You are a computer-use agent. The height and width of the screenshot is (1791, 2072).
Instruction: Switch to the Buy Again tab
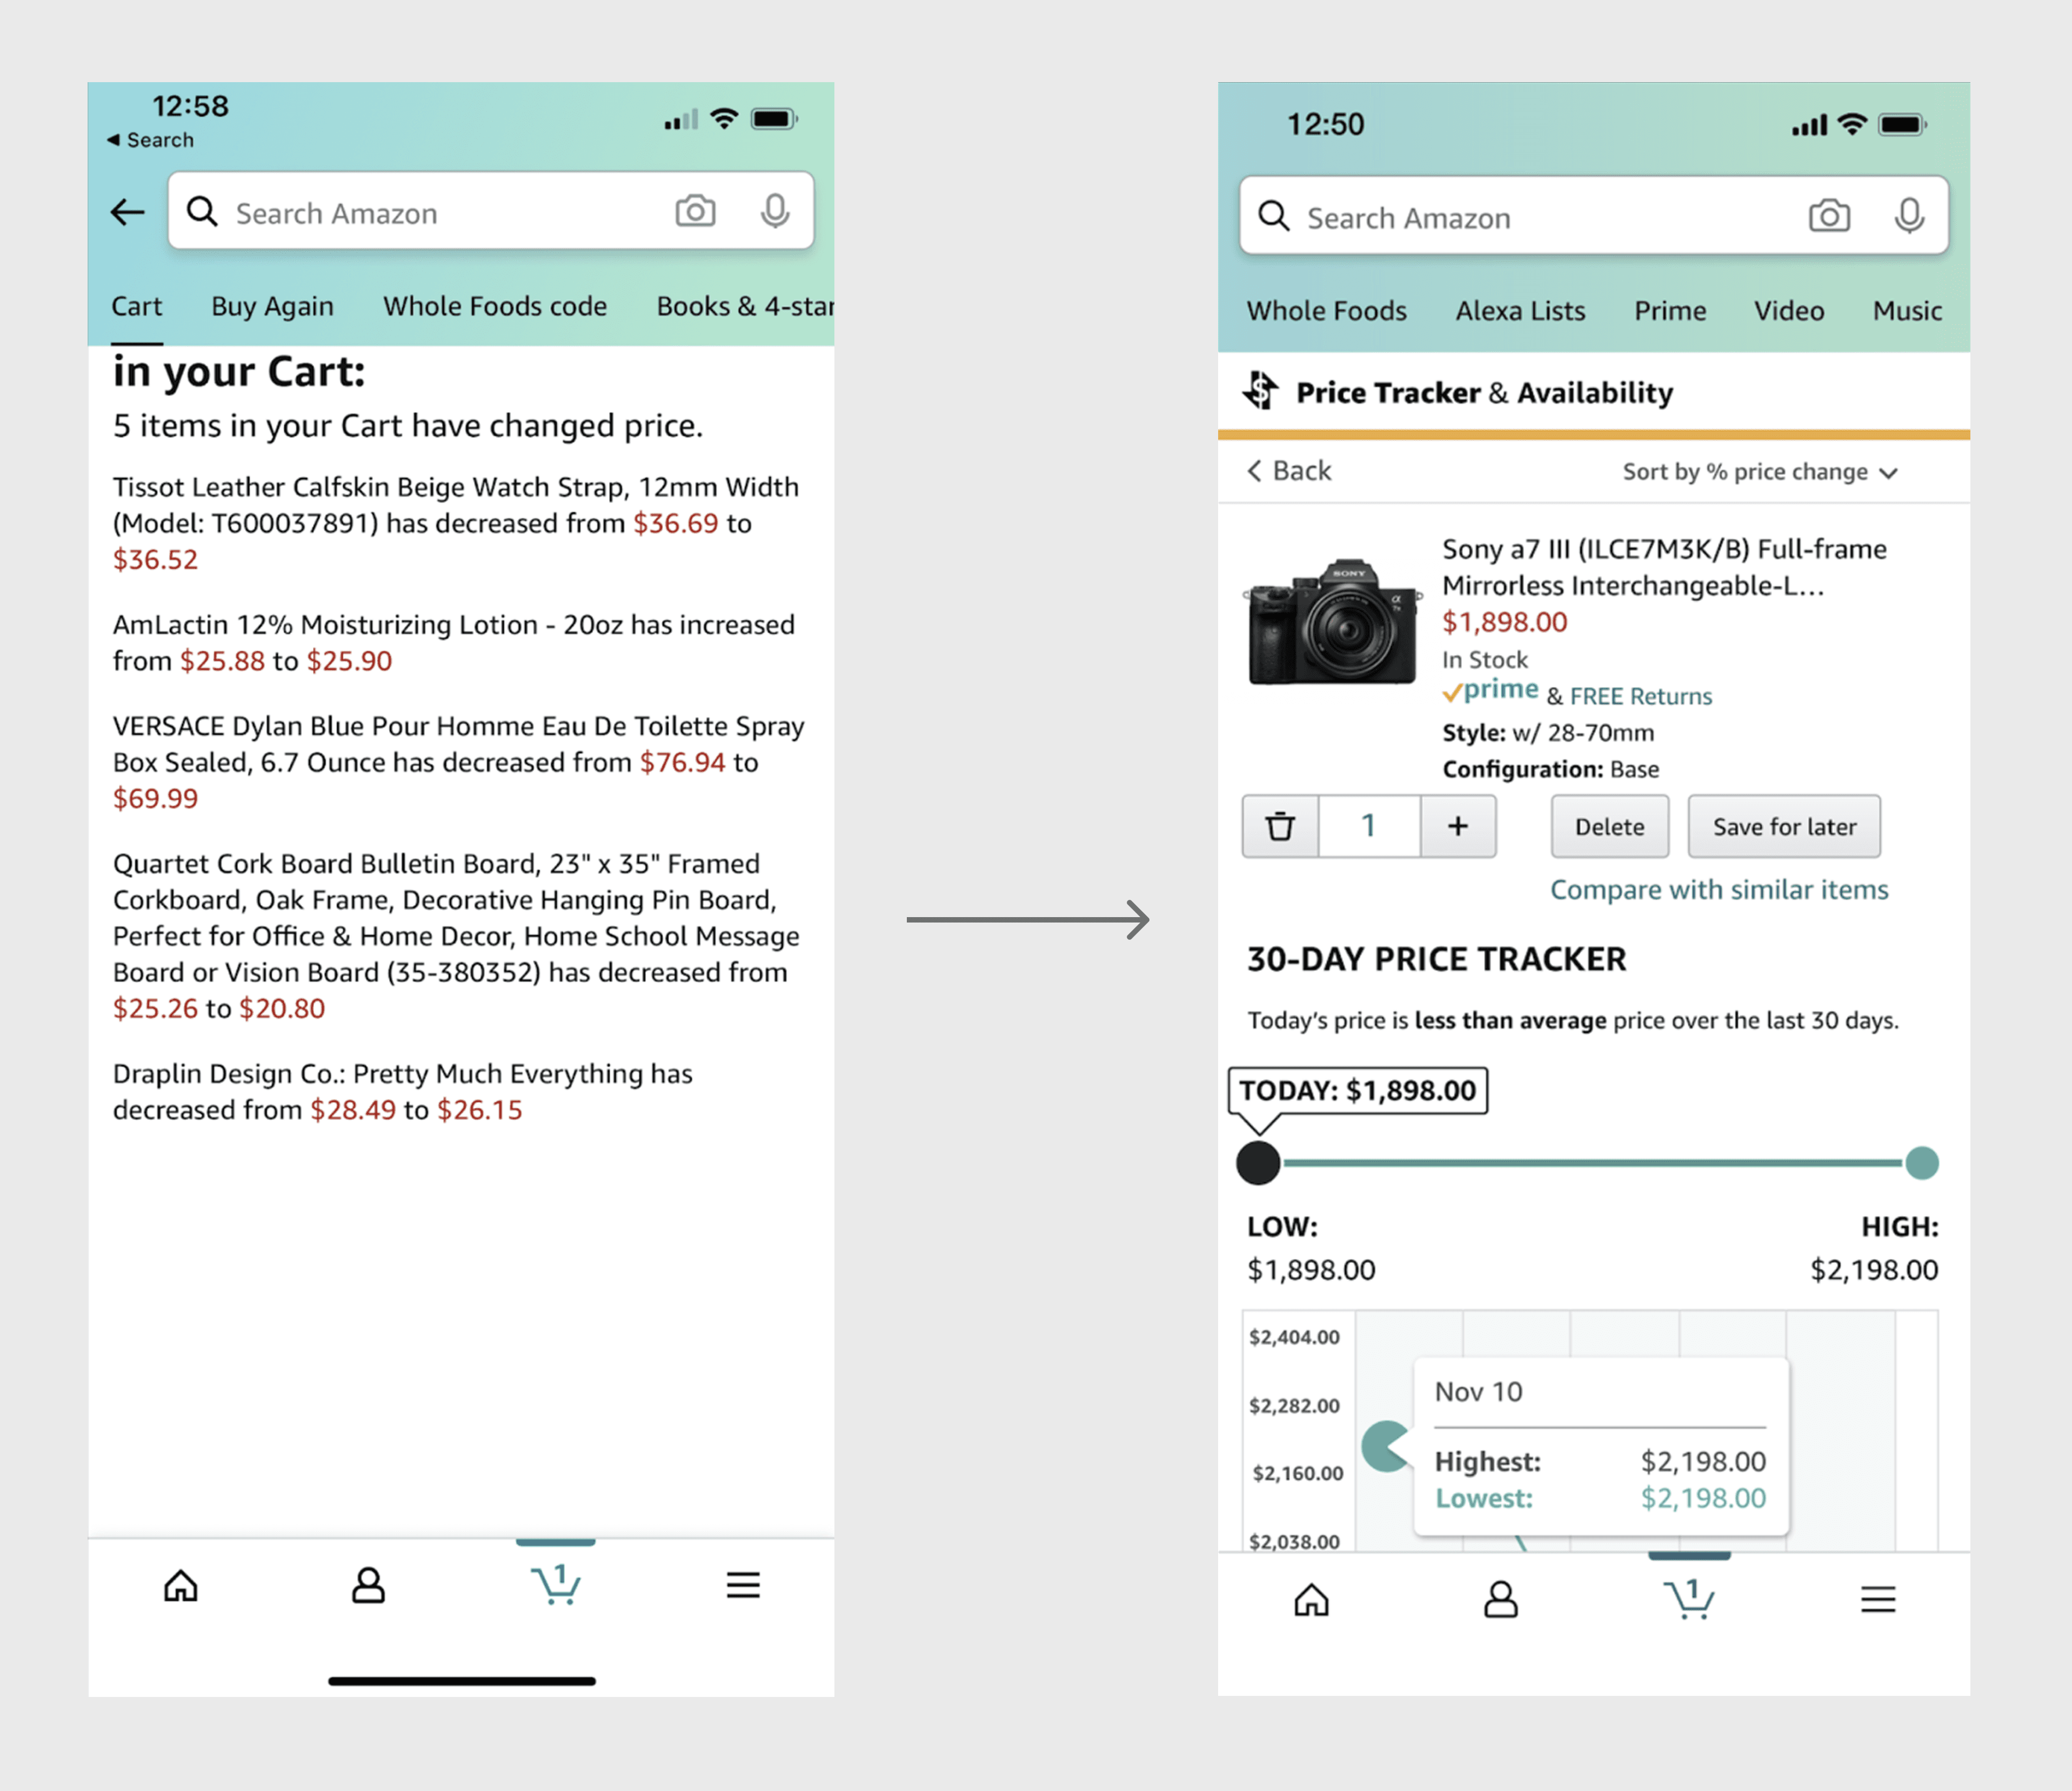click(272, 306)
